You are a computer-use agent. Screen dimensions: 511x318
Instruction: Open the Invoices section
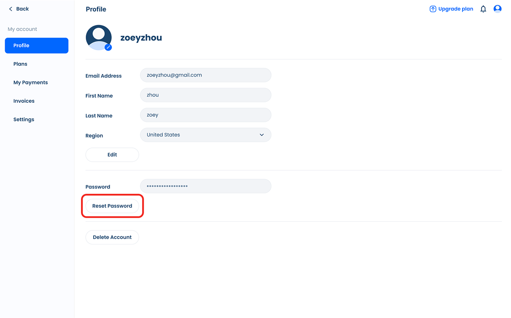(x=24, y=101)
